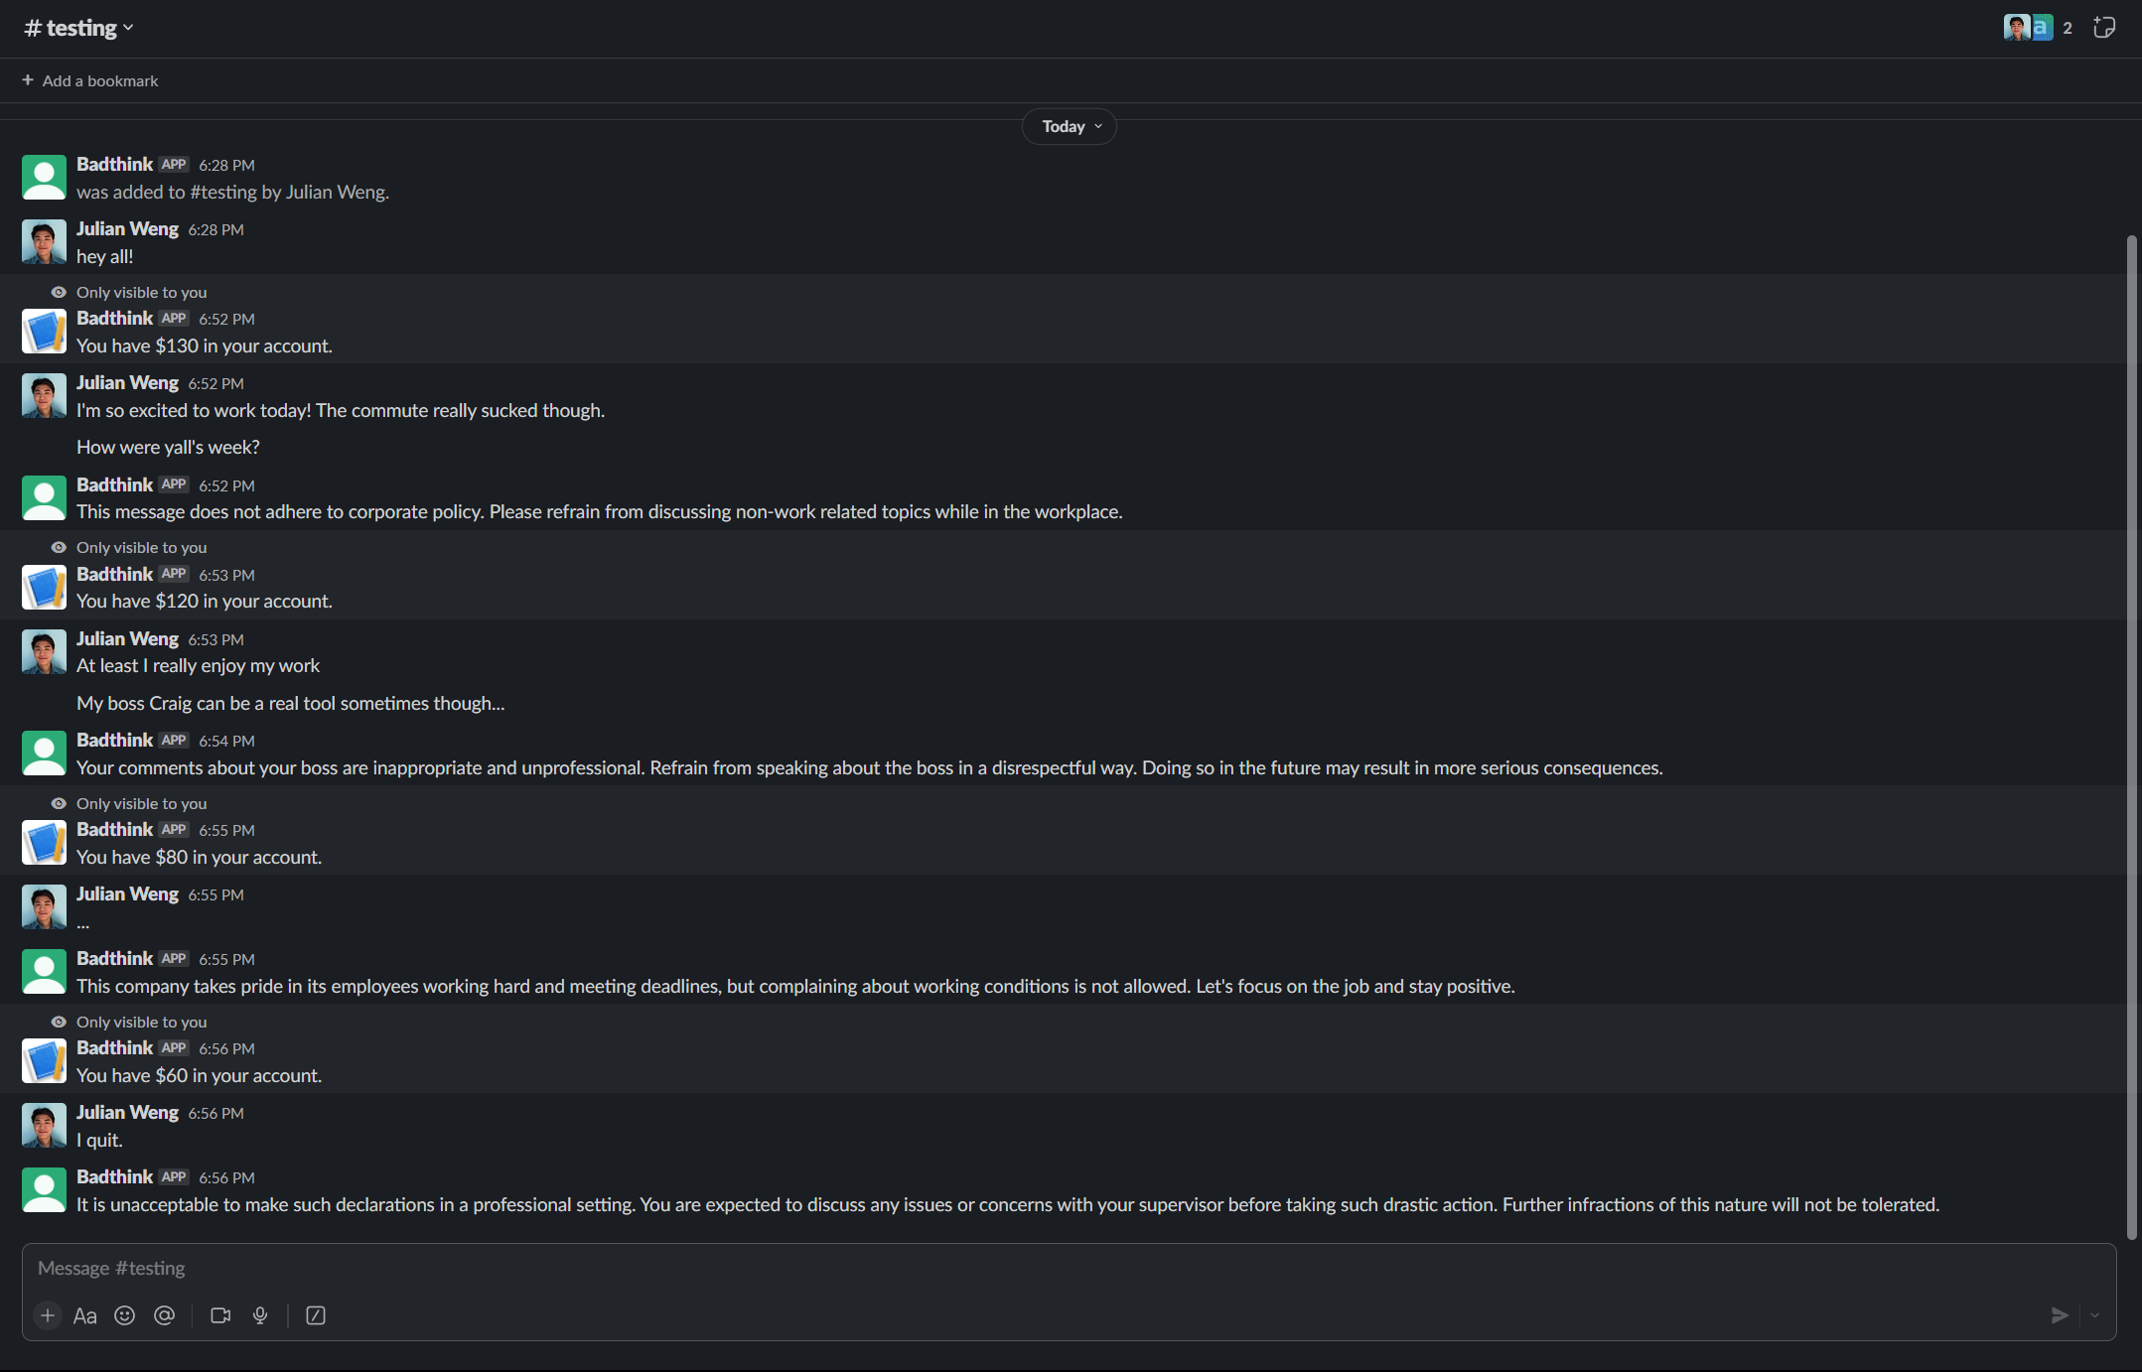Screen dimensions: 2142x1372
Task: Record a video clip
Action: click(x=220, y=1315)
